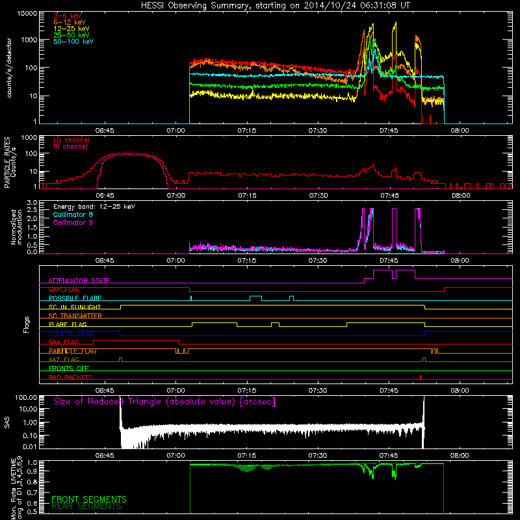Select the 3-6 keV legend label
Image resolution: width=520 pixels, height=520 pixels.
click(68, 16)
